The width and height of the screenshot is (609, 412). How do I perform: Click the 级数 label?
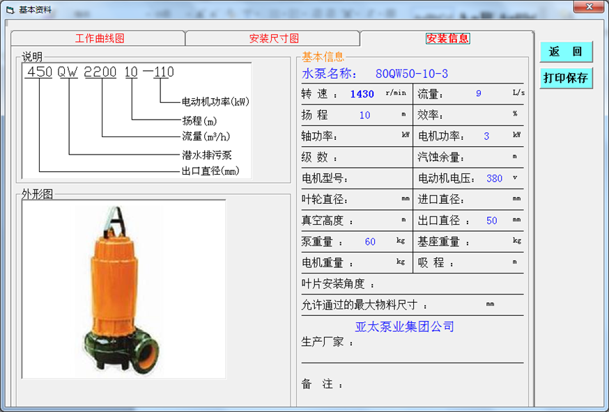(x=320, y=157)
